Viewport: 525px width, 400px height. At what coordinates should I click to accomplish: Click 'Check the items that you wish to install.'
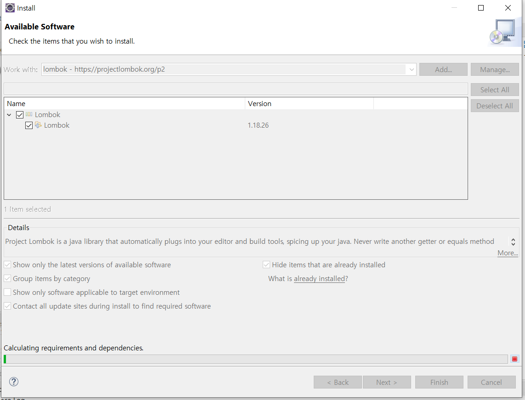[x=72, y=41]
